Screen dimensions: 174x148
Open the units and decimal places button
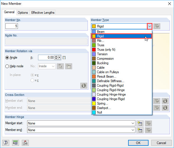[15, 143]
